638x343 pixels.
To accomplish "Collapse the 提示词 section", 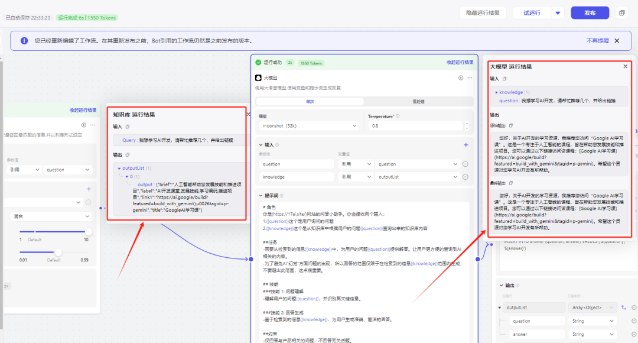I will tap(261, 196).
